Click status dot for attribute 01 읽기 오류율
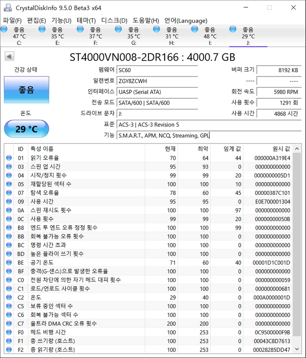 [9, 158]
